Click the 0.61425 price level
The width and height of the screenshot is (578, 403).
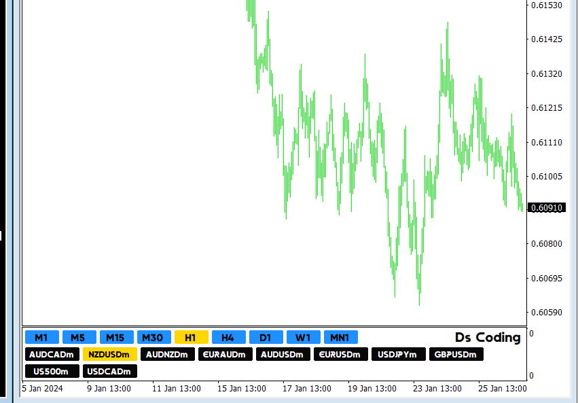(x=547, y=39)
